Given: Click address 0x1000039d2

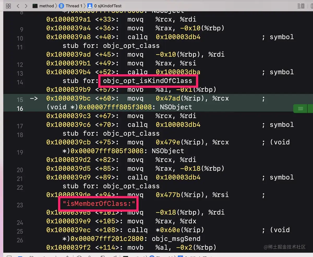Looking at the screenshot, I should 69,160.
